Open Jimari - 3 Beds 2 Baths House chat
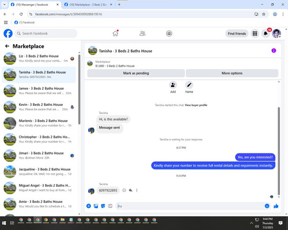 39,156
